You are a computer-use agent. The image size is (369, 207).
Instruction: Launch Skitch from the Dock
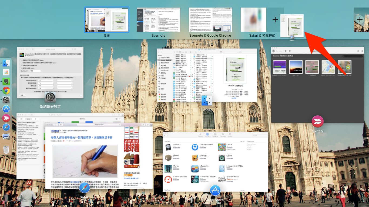(6, 118)
